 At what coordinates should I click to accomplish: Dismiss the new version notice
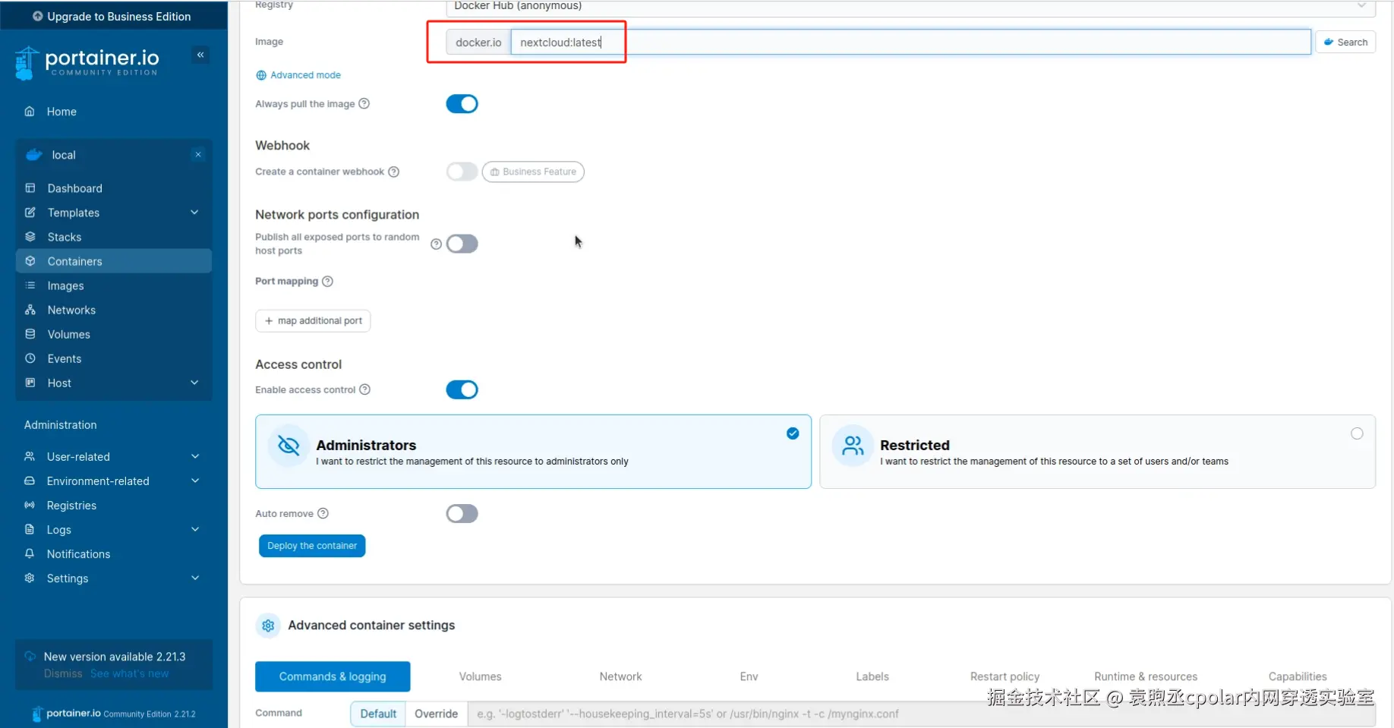click(63, 674)
